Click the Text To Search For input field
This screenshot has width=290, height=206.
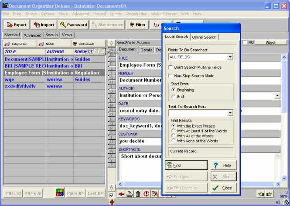tap(198, 113)
